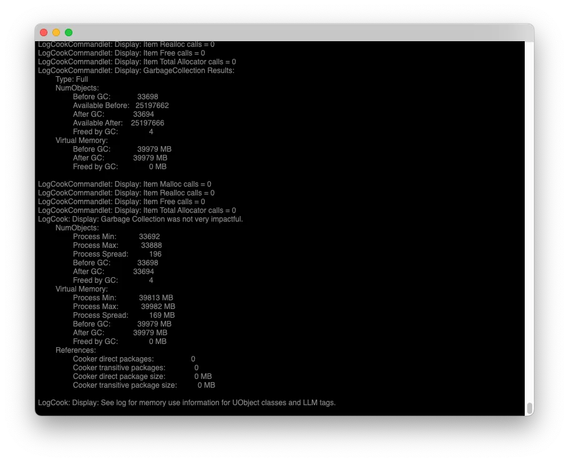Viewport: 569px width, 462px height.
Task: Click the 'Process Spread: 169 MB' entry
Action: (124, 315)
